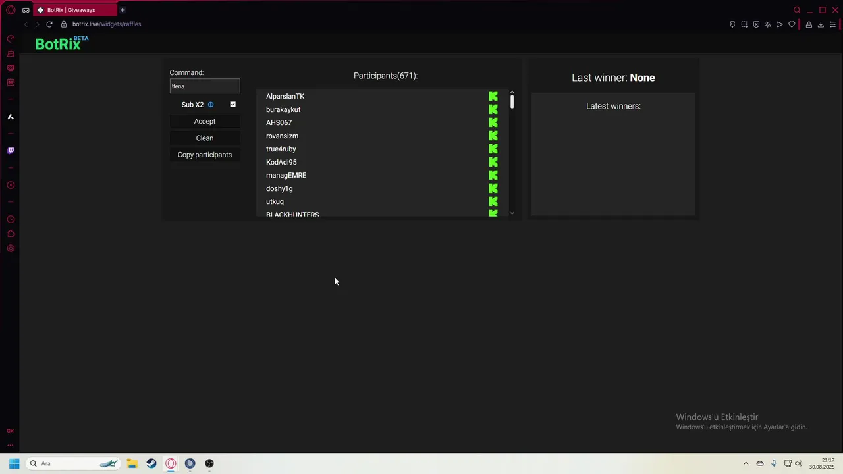Open Steam from the taskbar

pos(151,463)
